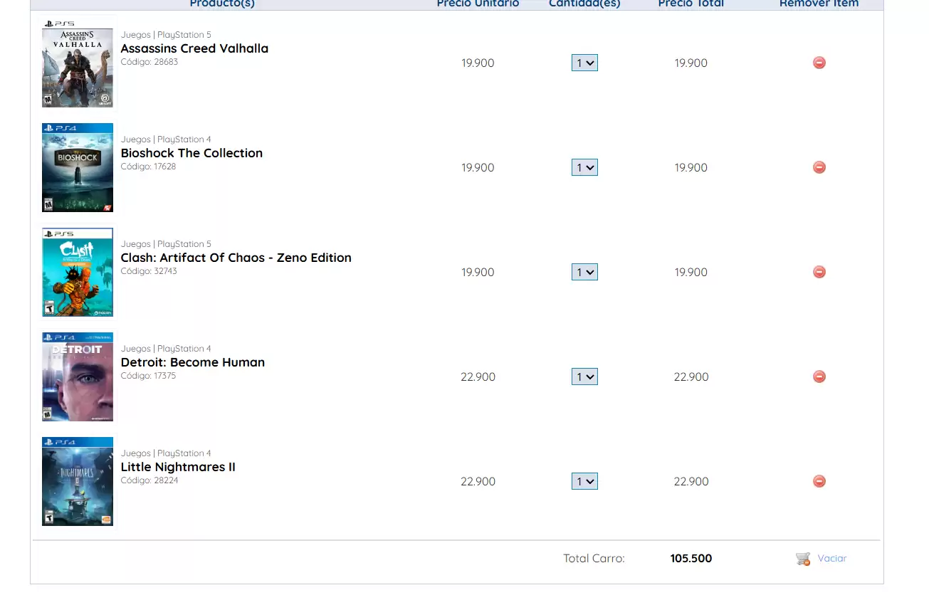View Bioshock cover thumbnail
Image resolution: width=929 pixels, height=595 pixels.
pyautogui.click(x=78, y=168)
